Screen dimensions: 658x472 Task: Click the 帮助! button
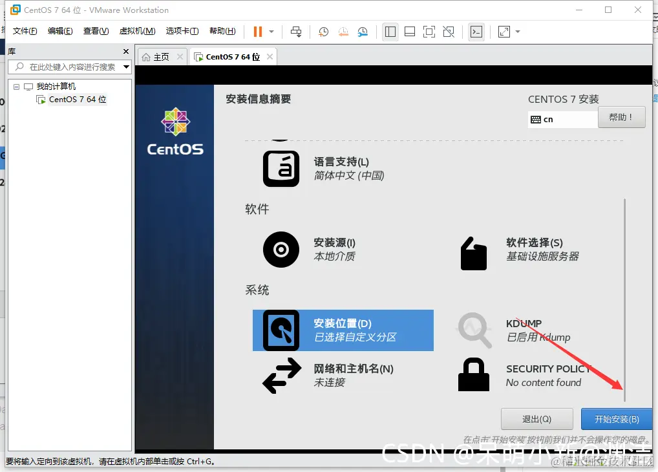tap(622, 117)
